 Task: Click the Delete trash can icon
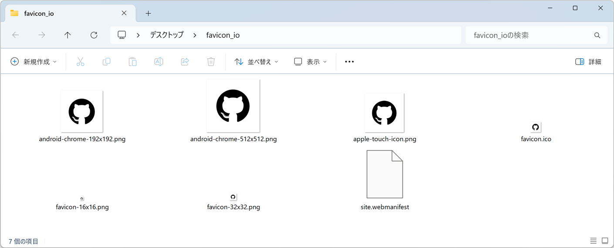tap(211, 62)
